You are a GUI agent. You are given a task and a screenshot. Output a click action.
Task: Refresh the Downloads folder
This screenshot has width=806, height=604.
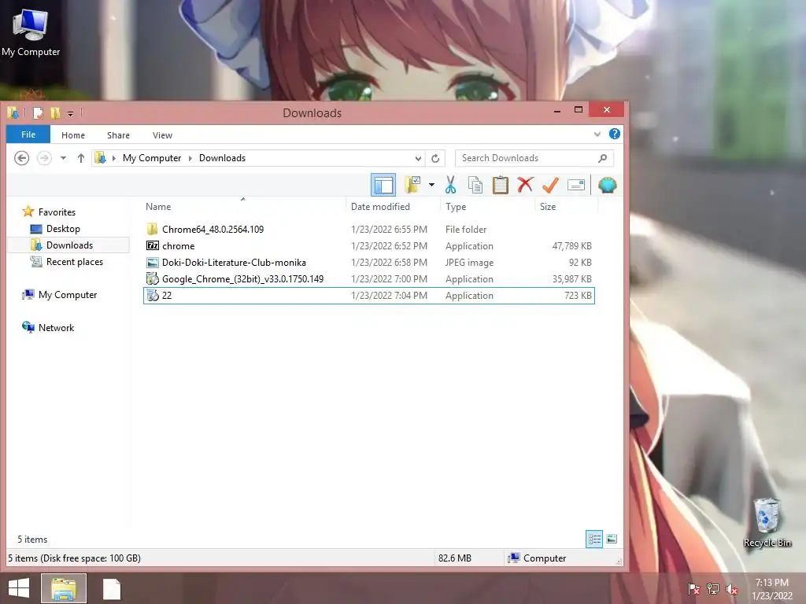(435, 158)
